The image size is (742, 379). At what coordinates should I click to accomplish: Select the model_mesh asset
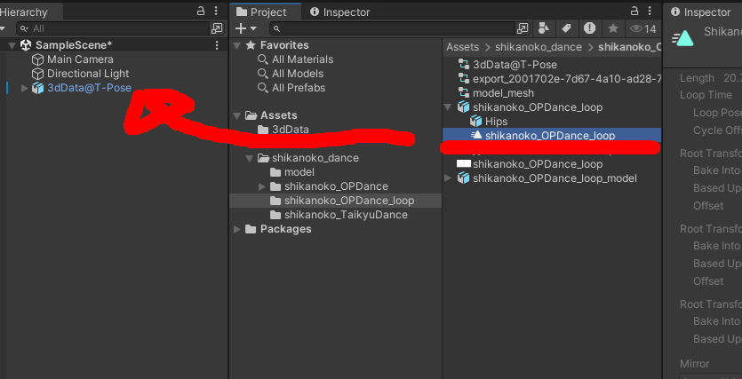point(503,93)
